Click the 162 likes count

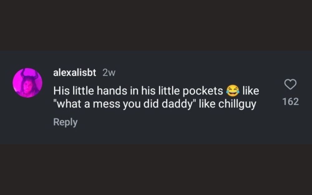(x=290, y=102)
